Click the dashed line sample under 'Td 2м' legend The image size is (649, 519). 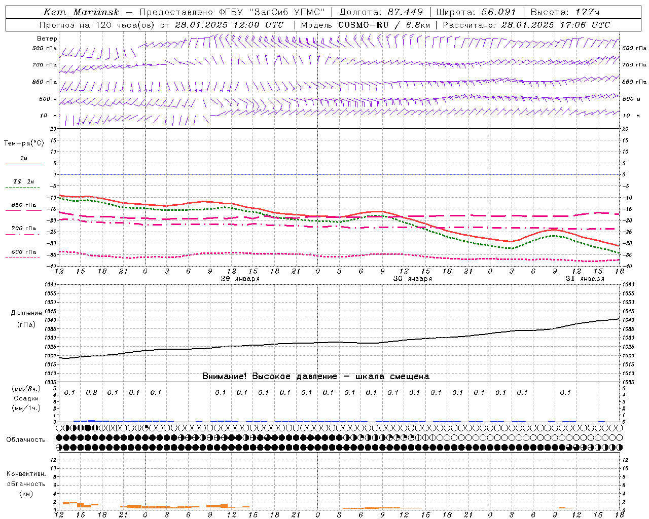coord(23,188)
